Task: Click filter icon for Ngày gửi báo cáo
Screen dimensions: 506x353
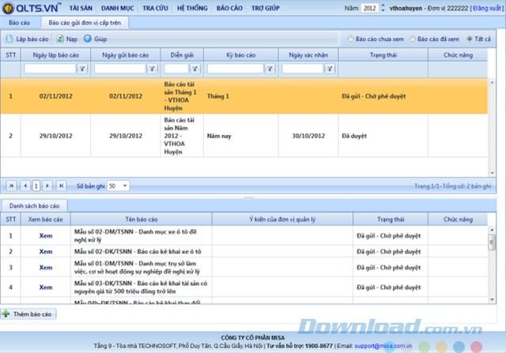Action: pos(153,69)
